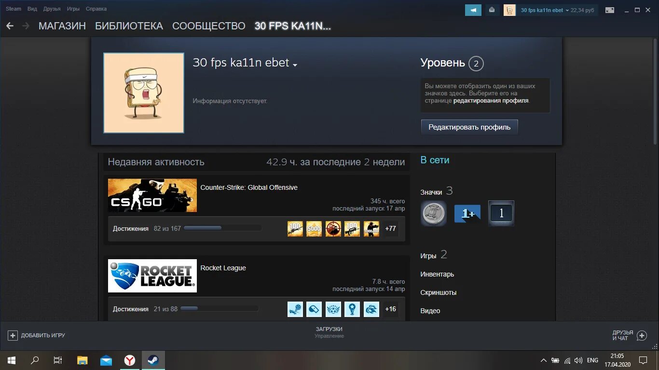The width and height of the screenshot is (659, 370).
Task: Go to СООБЩЕСТВО tab
Action: click(209, 26)
